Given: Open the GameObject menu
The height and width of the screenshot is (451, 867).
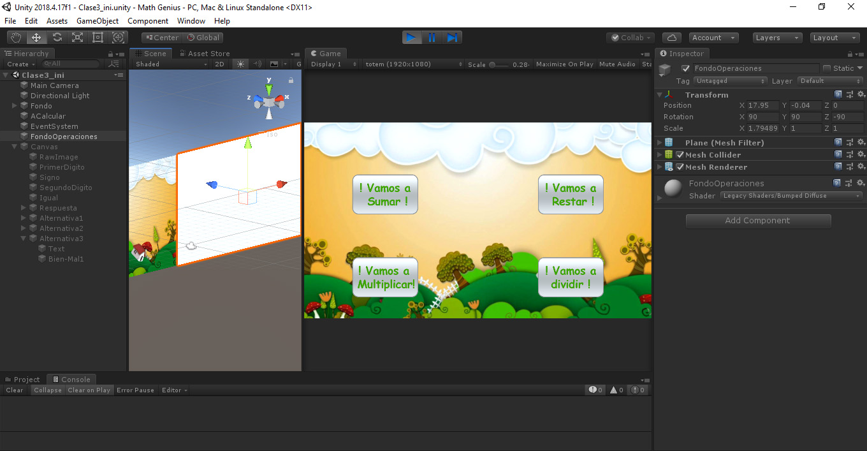Looking at the screenshot, I should click(x=98, y=21).
